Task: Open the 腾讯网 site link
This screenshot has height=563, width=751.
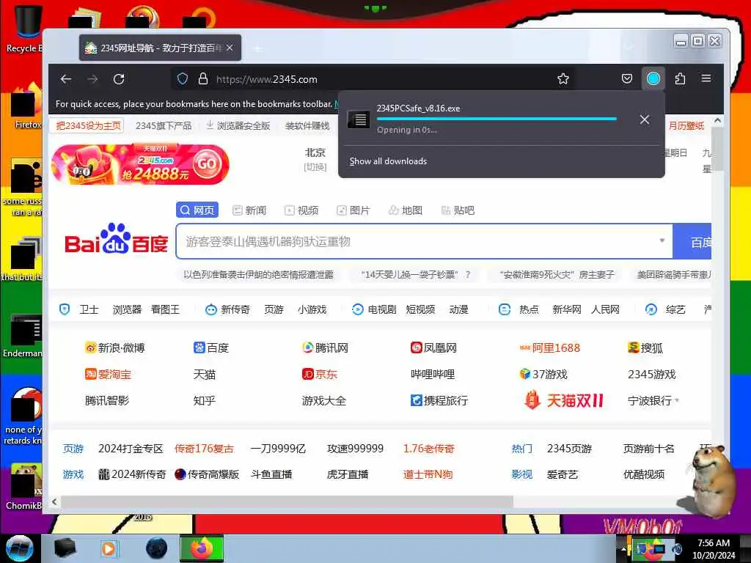Action: (x=325, y=347)
